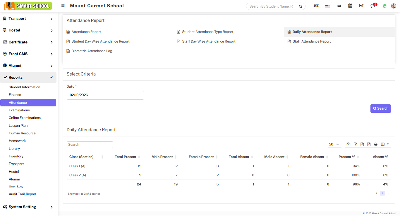Expand the System Setting menu
The image size is (400, 216).
pyautogui.click(x=28, y=207)
